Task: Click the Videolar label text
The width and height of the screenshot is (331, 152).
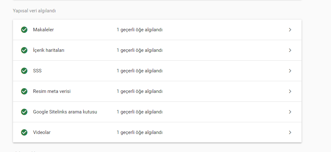Action: point(42,132)
